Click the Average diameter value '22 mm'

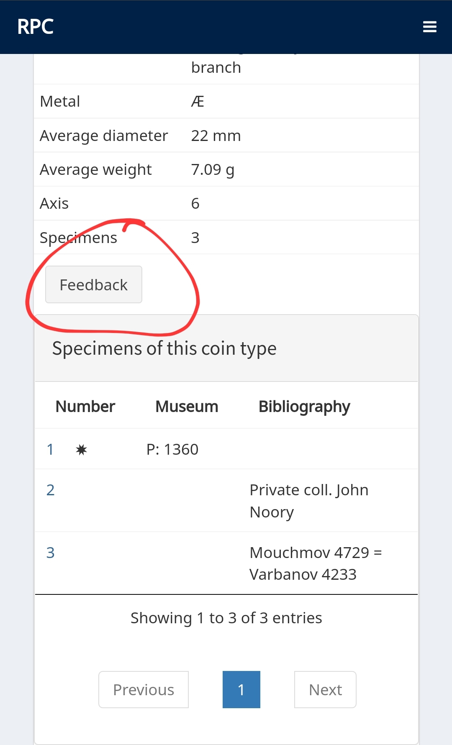pos(216,136)
